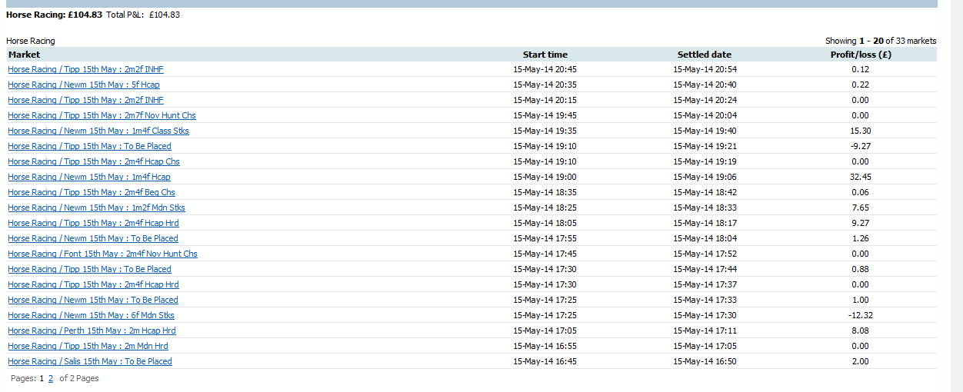Go to page 2 of results
Image resolution: width=963 pixels, height=392 pixels.
51,378
